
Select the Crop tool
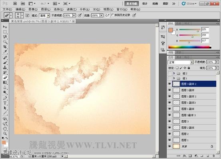[5, 47]
